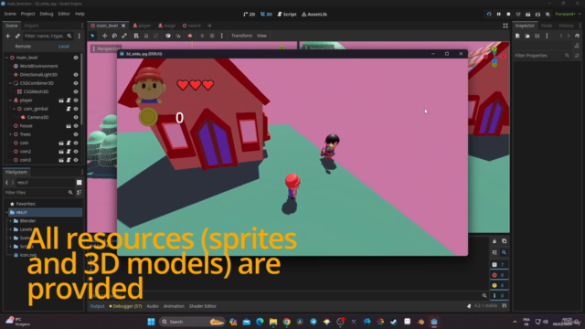Toggle visibility of main_level node
Viewport: 585px width, 329px height.
tap(76, 58)
